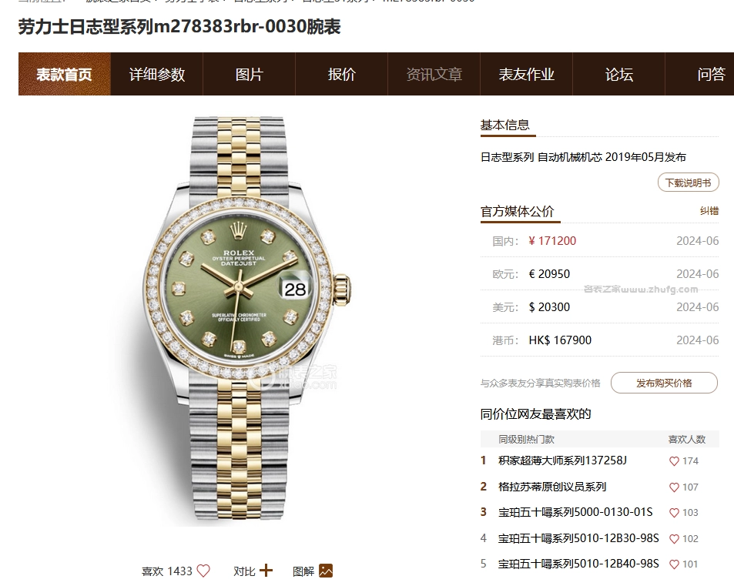734x586 pixels.
Task: Click heart icon with 174 likes
Action: (x=674, y=461)
